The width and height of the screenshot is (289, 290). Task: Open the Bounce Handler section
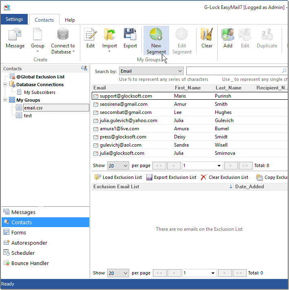coord(45,263)
